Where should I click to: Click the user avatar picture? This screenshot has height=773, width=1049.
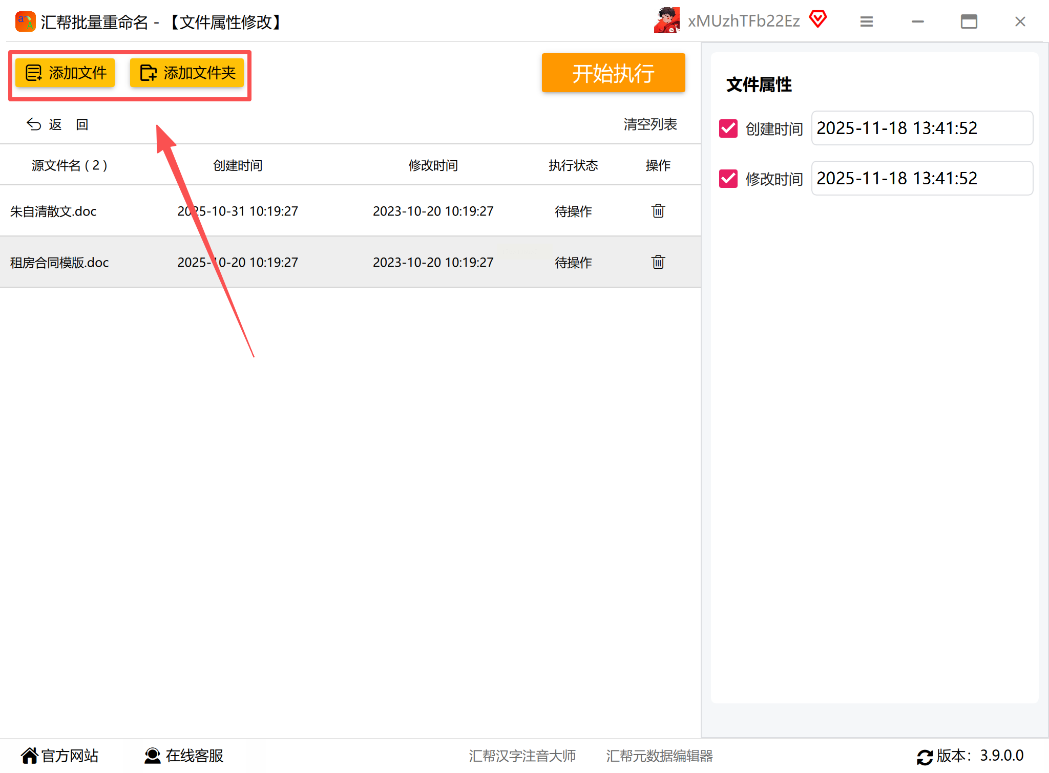click(x=666, y=20)
